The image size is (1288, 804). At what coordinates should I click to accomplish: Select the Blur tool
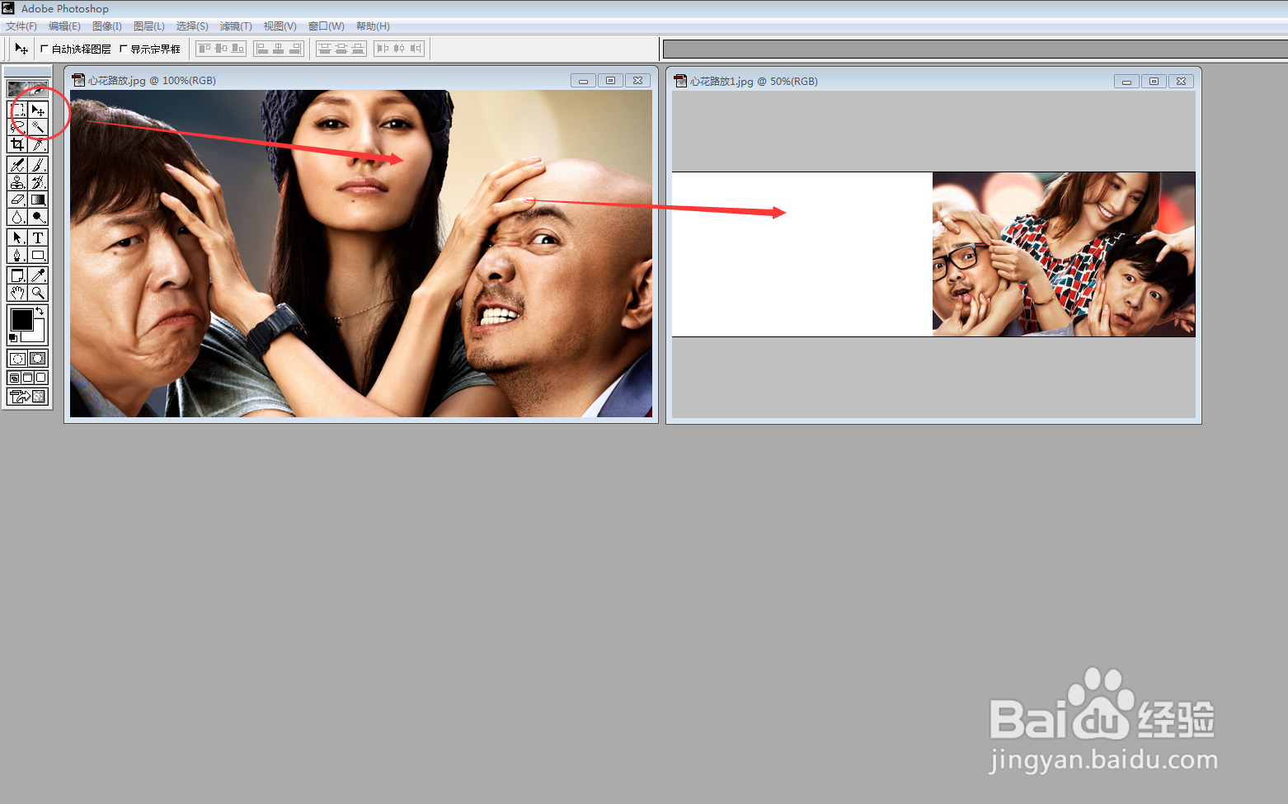17,217
